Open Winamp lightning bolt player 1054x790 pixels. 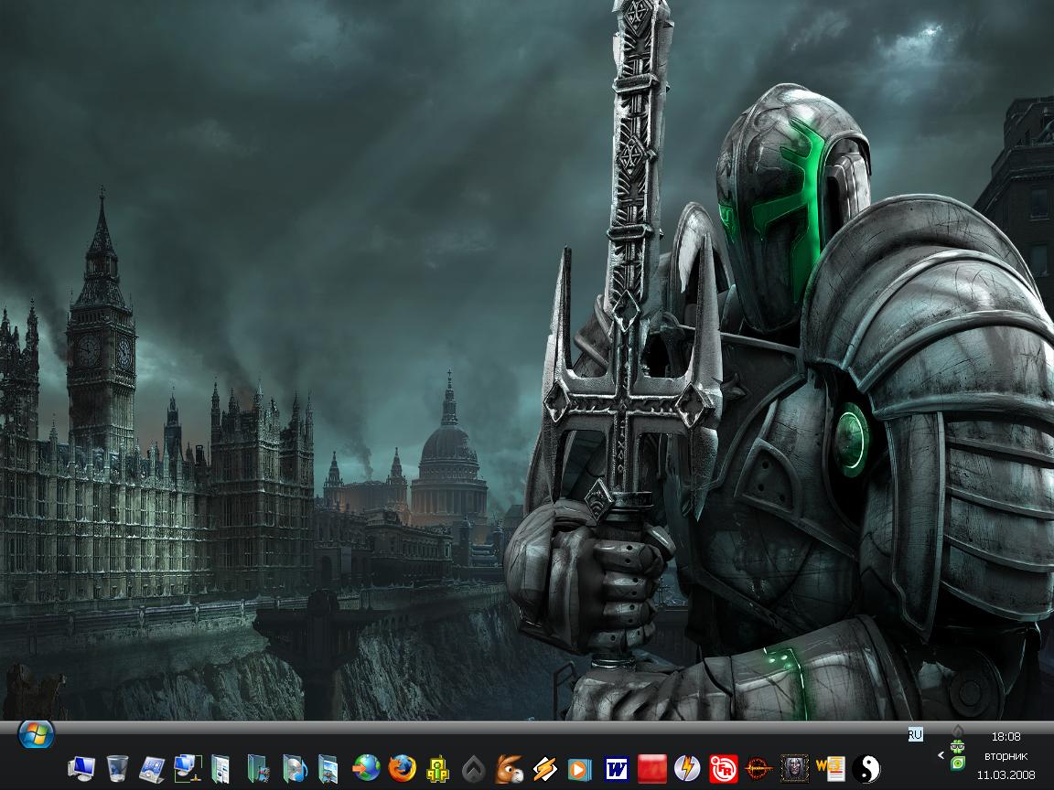pyautogui.click(x=544, y=768)
